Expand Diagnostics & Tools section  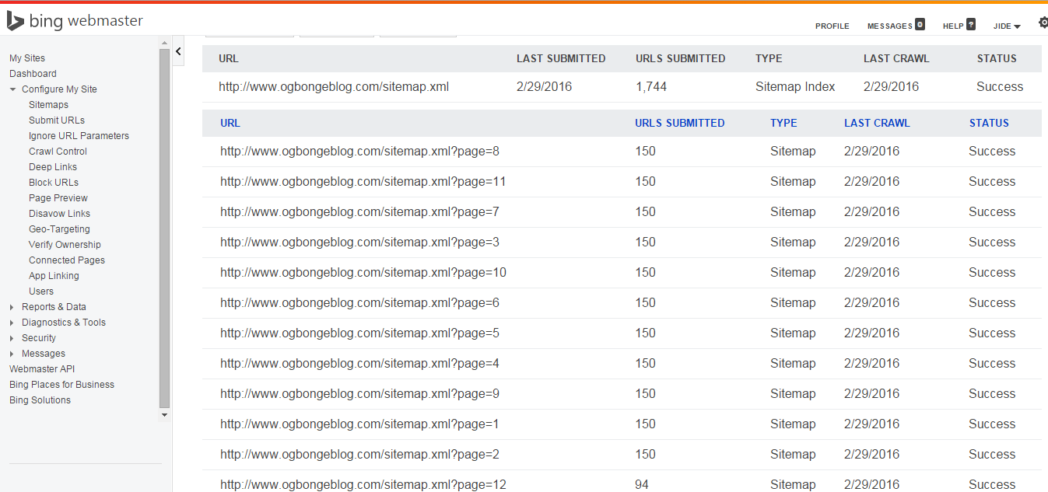(x=12, y=323)
